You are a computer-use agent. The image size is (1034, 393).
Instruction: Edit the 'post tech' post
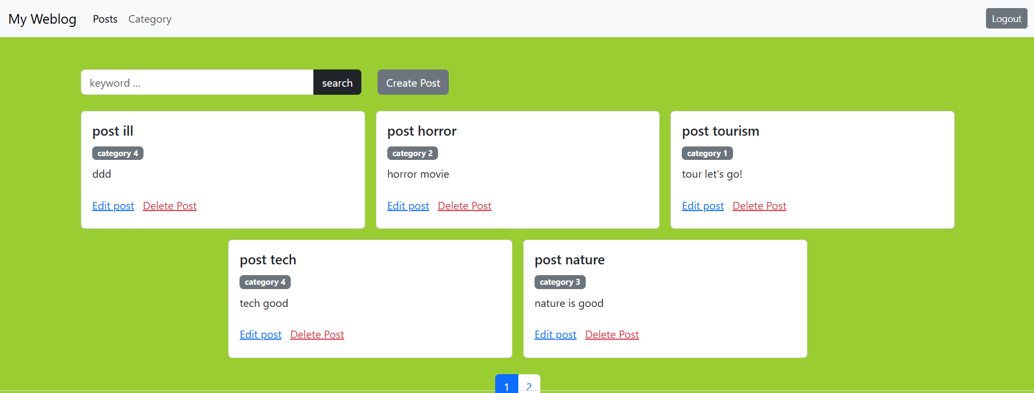click(261, 334)
